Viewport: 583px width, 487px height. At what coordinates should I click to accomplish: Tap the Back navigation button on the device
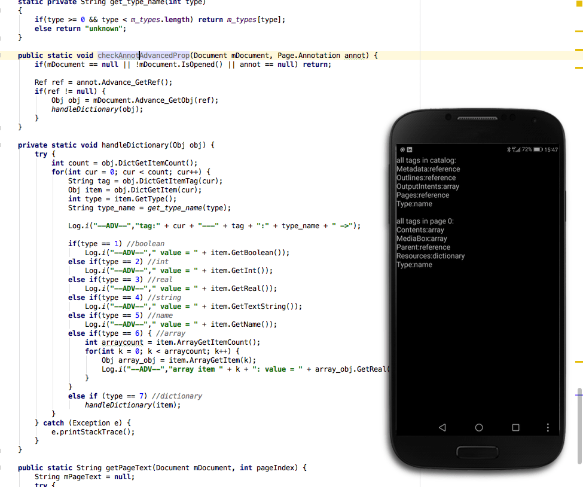click(x=442, y=427)
